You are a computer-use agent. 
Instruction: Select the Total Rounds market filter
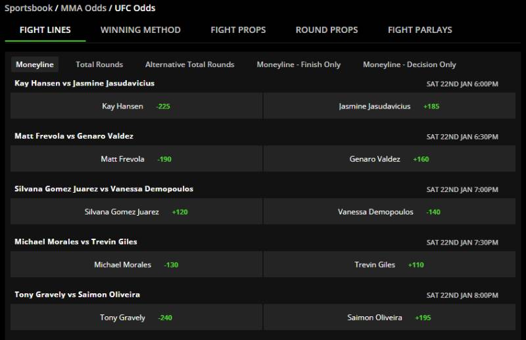tap(99, 64)
